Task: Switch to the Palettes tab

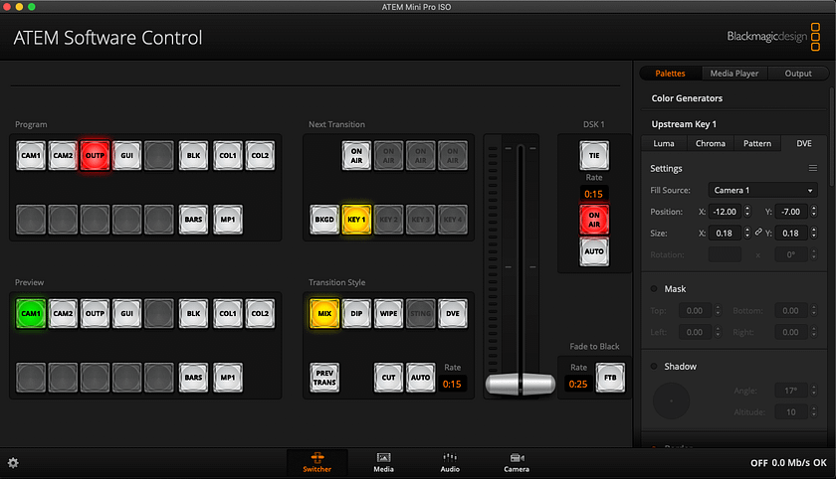Action: pyautogui.click(x=670, y=74)
